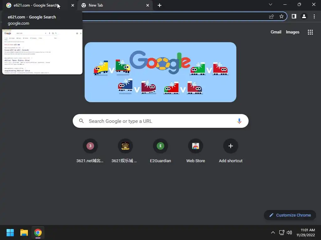Toggle the Chrome side panel
The image size is (321, 240).
tap(294, 16)
